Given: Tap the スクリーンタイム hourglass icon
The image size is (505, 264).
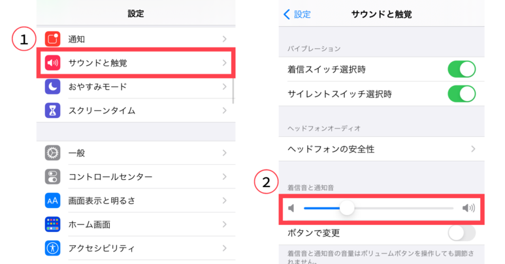Looking at the screenshot, I should coord(53,110).
